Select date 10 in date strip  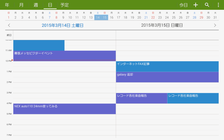coord(70,17)
